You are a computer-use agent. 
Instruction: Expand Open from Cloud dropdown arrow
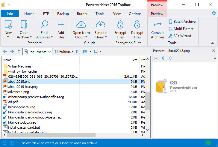pos(86,37)
